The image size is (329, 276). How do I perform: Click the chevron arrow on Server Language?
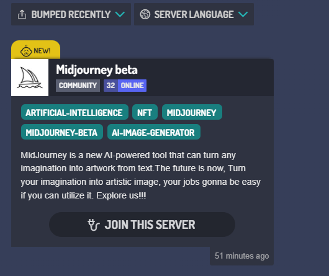(x=243, y=14)
